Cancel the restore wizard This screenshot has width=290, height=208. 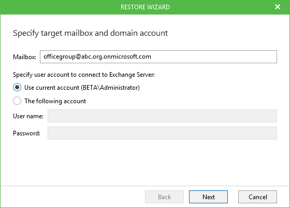tap(257, 197)
